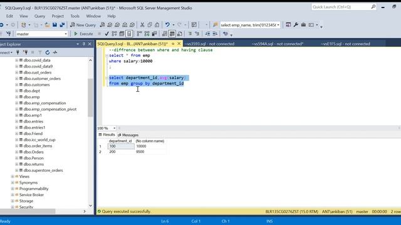Expand the dbo.Orders table node
Image resolution: width=401 pixels, height=225 pixels.
(17, 152)
